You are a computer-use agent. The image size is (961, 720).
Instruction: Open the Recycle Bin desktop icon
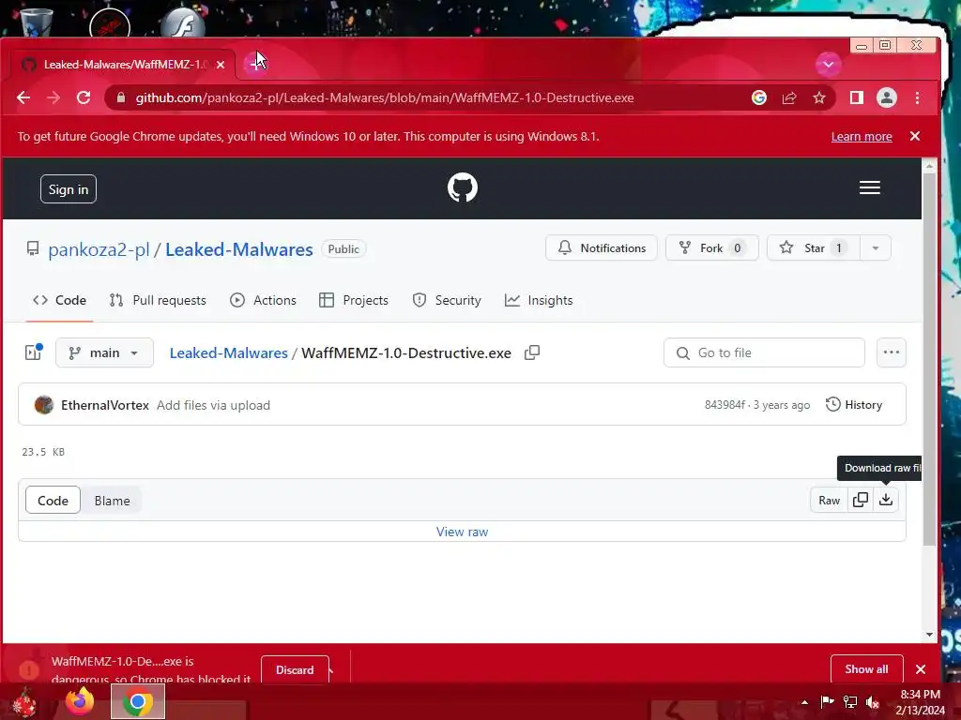37,22
